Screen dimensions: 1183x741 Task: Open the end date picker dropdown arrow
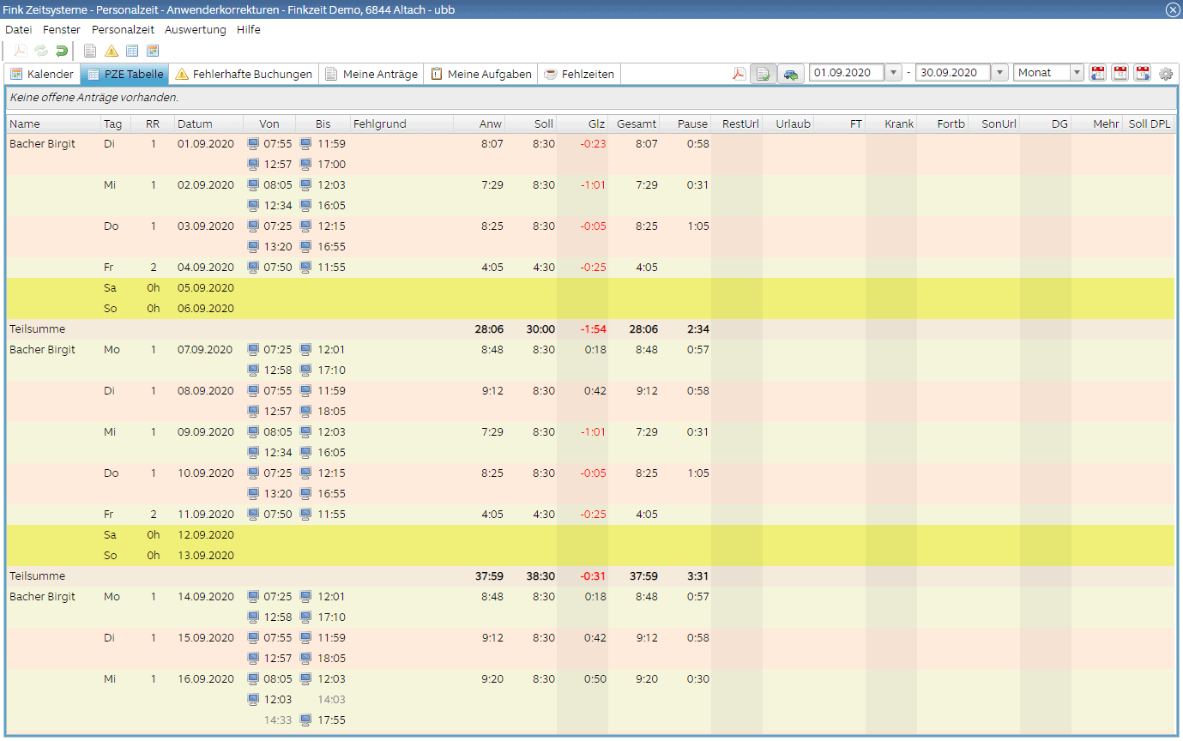click(1000, 73)
